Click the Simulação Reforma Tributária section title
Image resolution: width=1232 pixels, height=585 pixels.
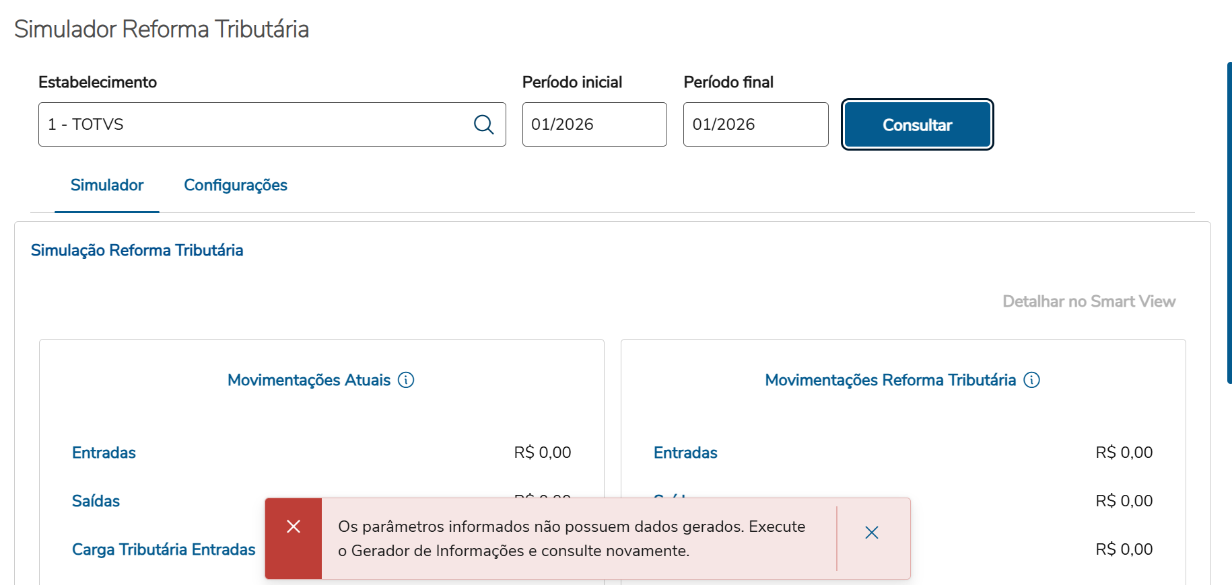[137, 250]
